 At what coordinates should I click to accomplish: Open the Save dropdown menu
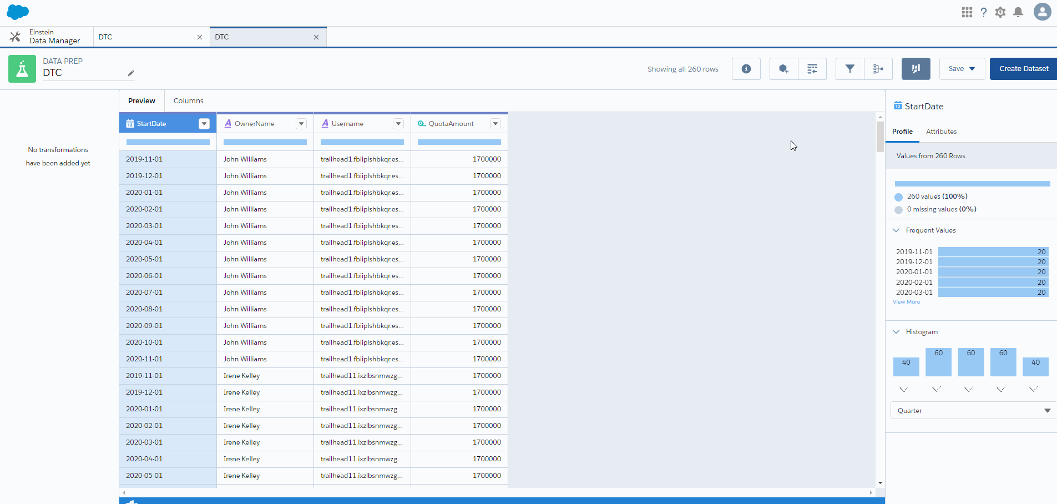coord(962,69)
